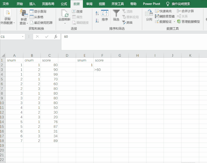The height and width of the screenshot is (163, 207).
Task: Open the Name Box dropdown arrow
Action: [x=23, y=37]
